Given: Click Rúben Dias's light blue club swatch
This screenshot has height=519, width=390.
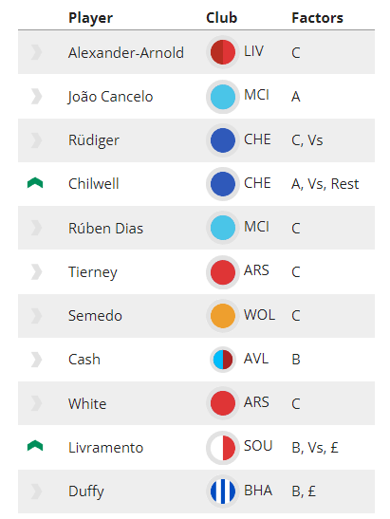Looking at the screenshot, I should pyautogui.click(x=223, y=228).
